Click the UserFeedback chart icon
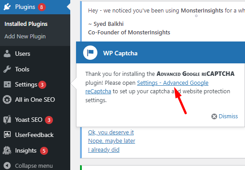Screen dimensions: 245x170 (7, 135)
